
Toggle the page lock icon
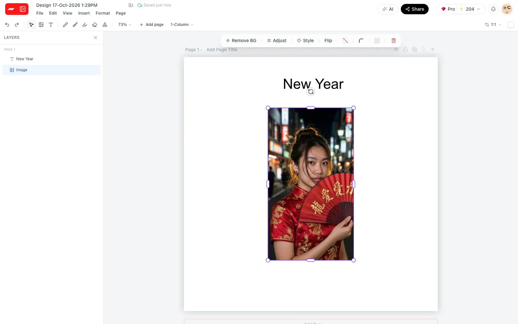(405, 49)
